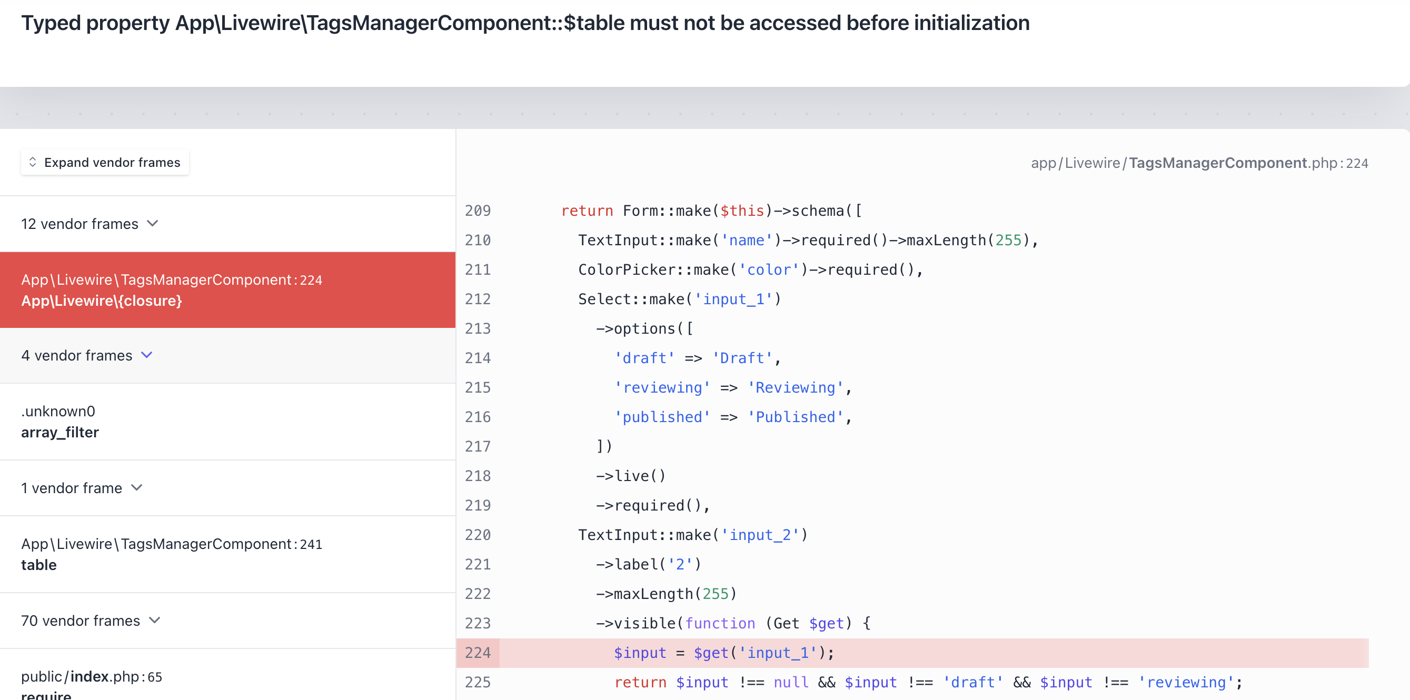The width and height of the screenshot is (1410, 700).
Task: Click the ->live() code line
Action: tap(631, 476)
